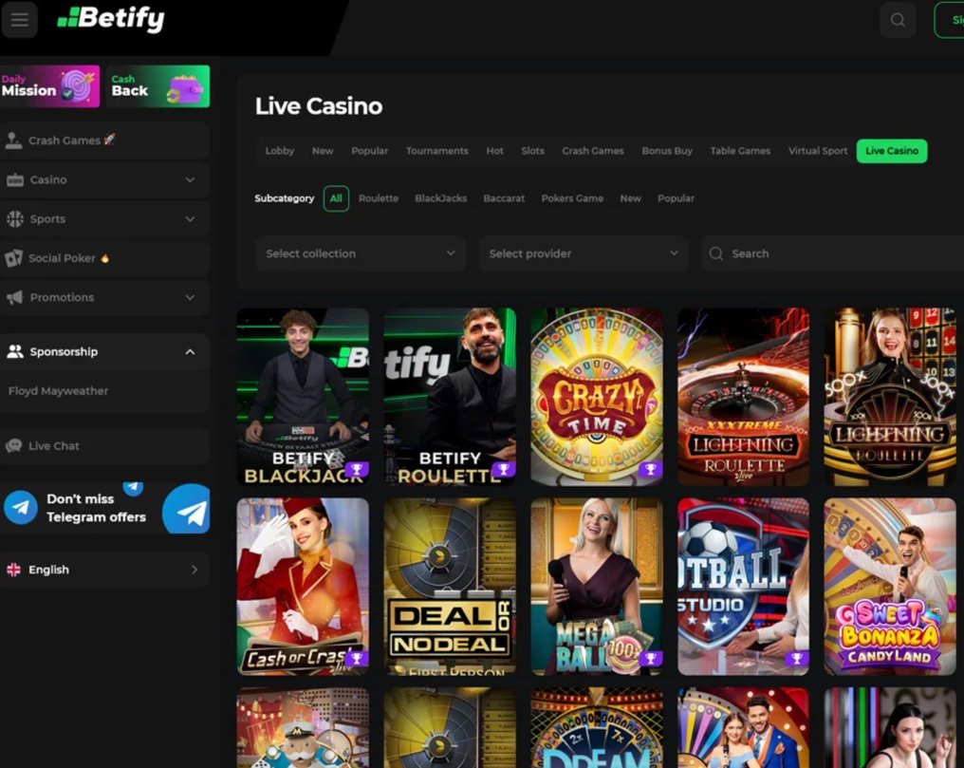Open the hamburger menu
964x768 pixels.
19,20
